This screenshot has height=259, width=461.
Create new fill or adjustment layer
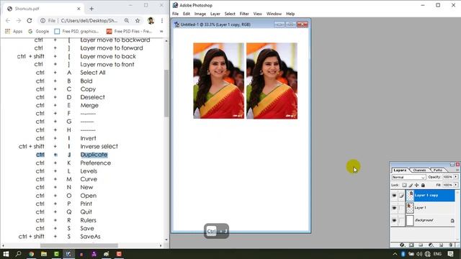point(431,245)
